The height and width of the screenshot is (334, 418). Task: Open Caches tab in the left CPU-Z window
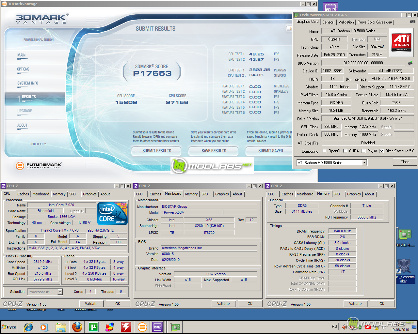[23, 194]
